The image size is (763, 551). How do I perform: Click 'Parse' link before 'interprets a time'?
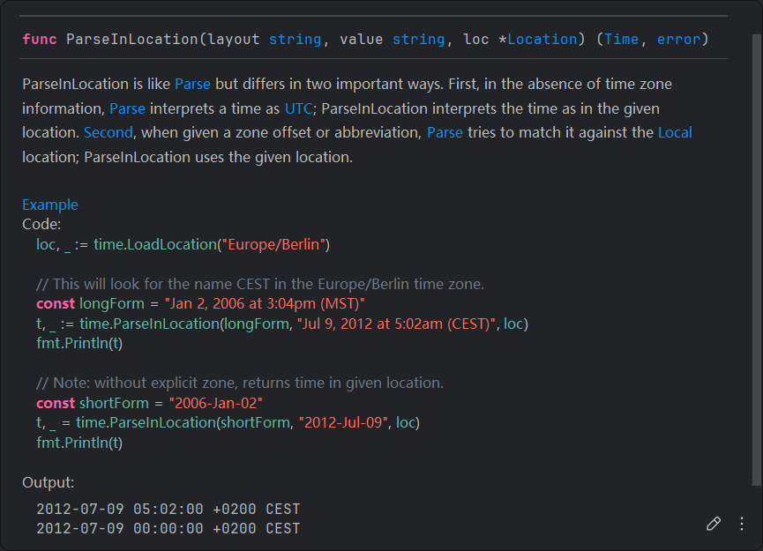(127, 108)
